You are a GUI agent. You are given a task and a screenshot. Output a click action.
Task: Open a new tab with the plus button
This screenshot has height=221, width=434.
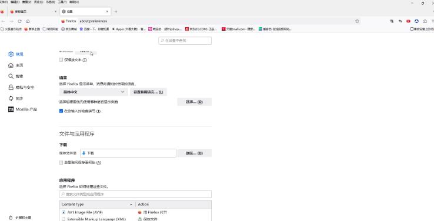coord(116,12)
